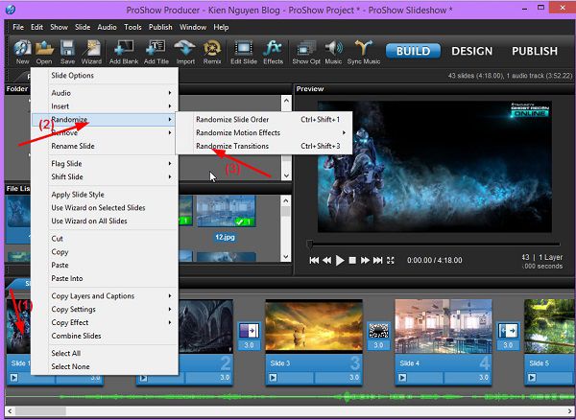Jump to previous slide in preview

tap(314, 261)
